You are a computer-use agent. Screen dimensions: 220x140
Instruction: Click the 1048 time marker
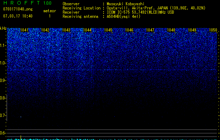click(171, 30)
